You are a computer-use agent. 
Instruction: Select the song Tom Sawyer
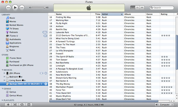[62, 60]
